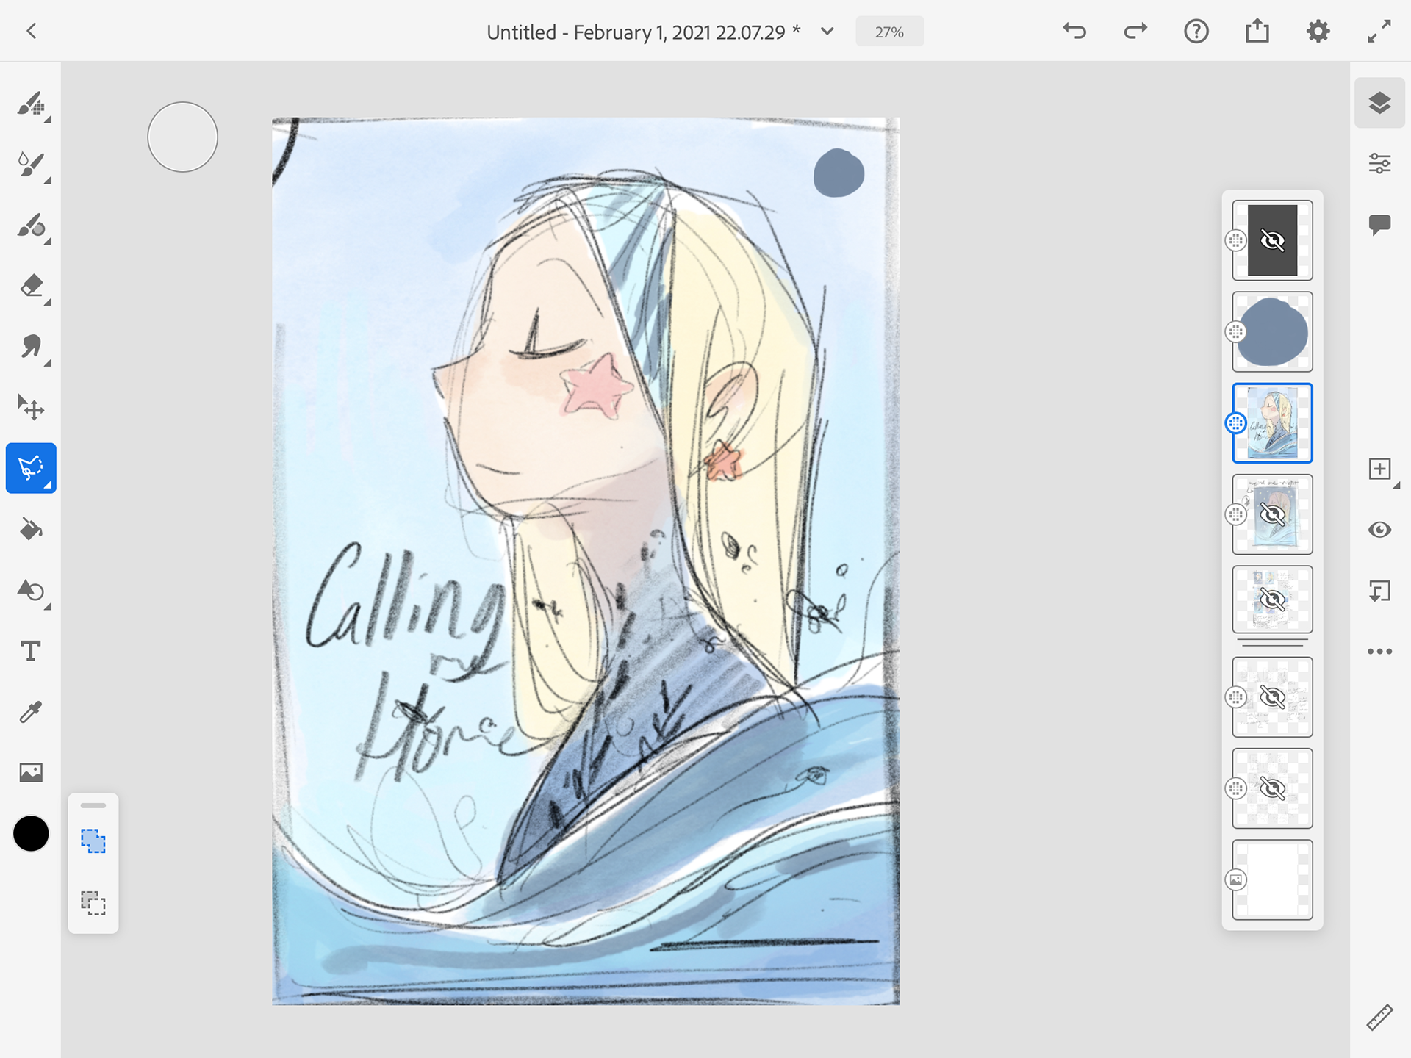
Task: Select the Eraser tool
Action: coord(31,286)
